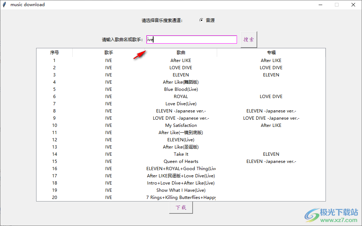The width and height of the screenshot is (362, 226).
Task: Select song ELEVEN(Live)
Action: point(181,140)
